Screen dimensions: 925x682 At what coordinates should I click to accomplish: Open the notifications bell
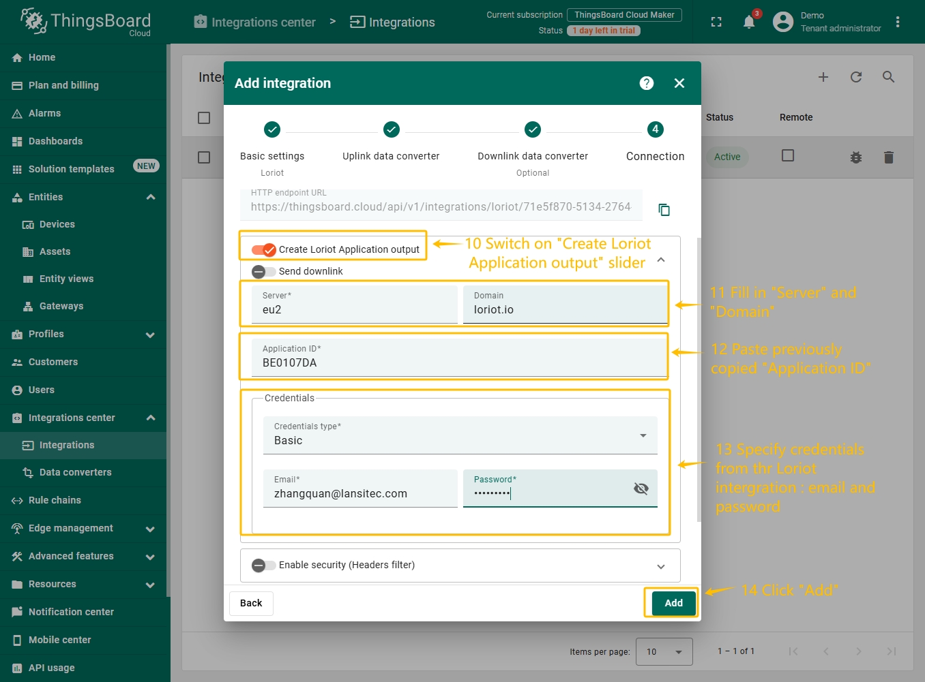click(748, 22)
